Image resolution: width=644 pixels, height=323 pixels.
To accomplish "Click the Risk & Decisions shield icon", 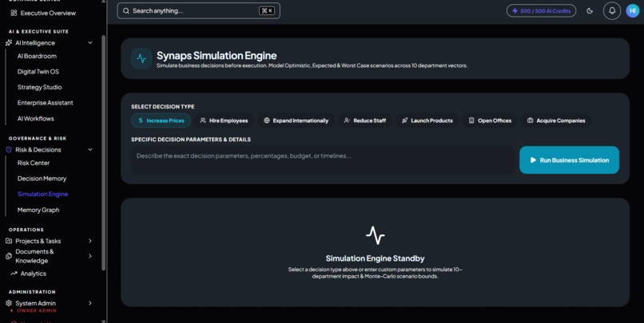I will click(x=9, y=150).
